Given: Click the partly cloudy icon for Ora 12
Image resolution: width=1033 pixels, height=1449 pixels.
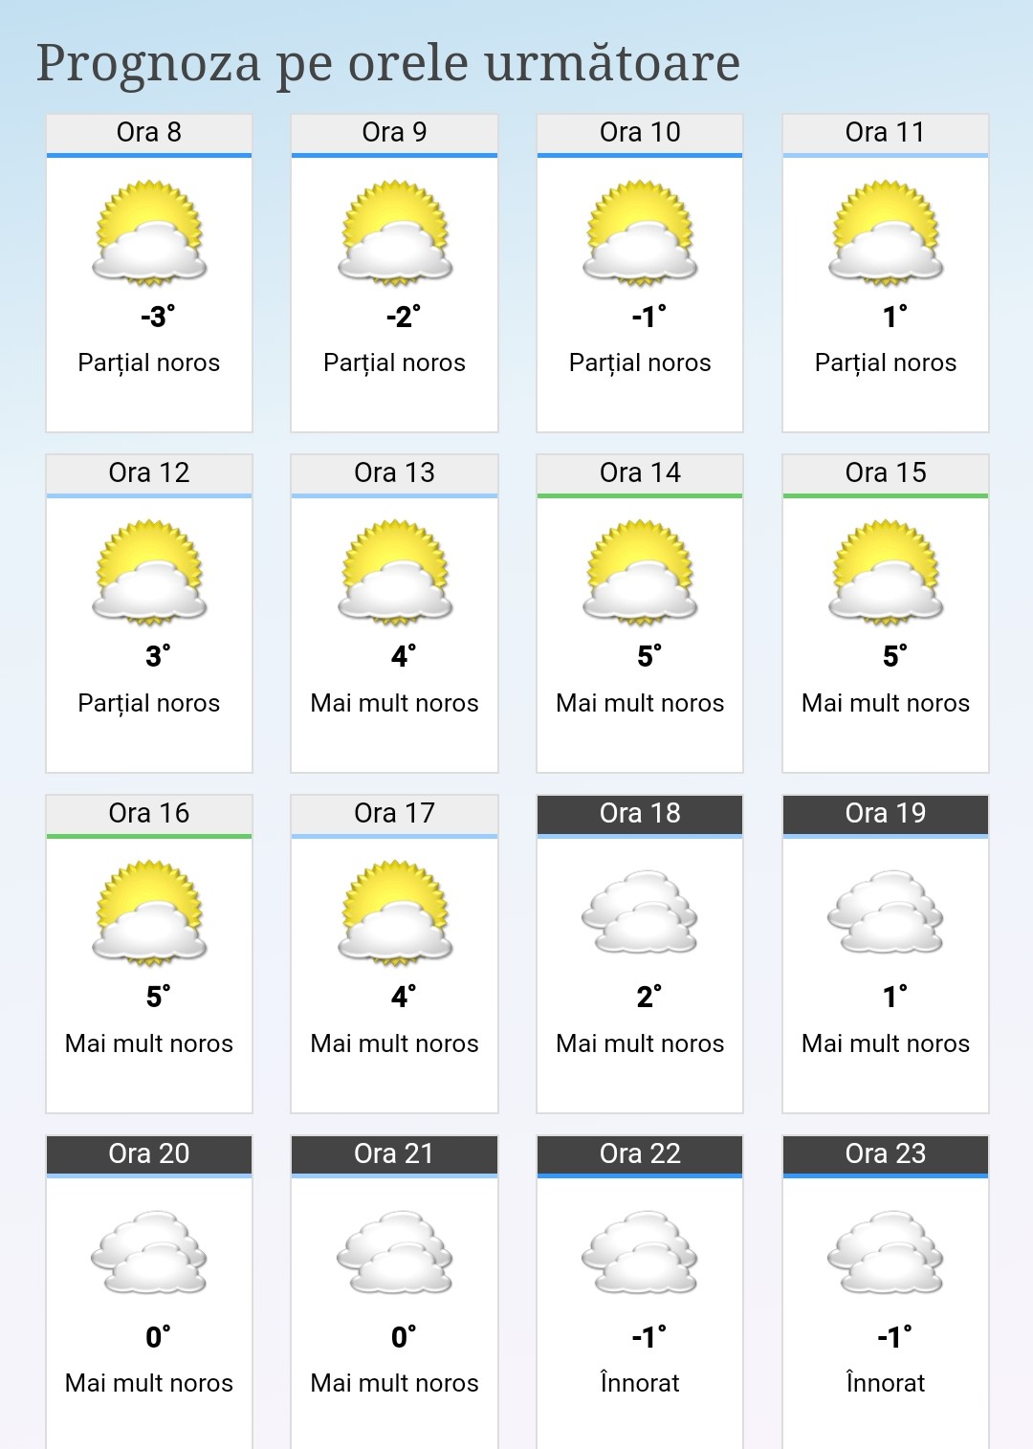Looking at the screenshot, I should click(148, 570).
